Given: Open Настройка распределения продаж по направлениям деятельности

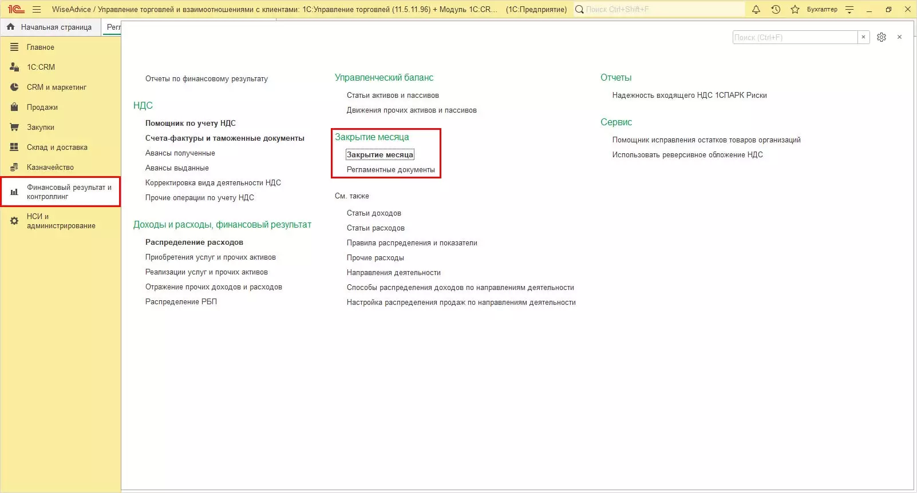Looking at the screenshot, I should click(461, 302).
